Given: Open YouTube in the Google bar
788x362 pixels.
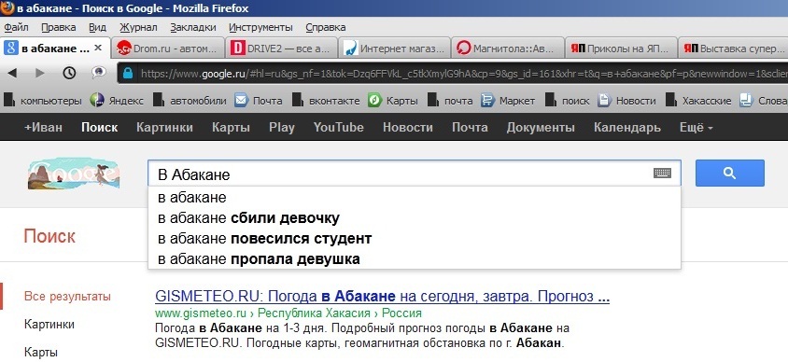Looking at the screenshot, I should (338, 128).
